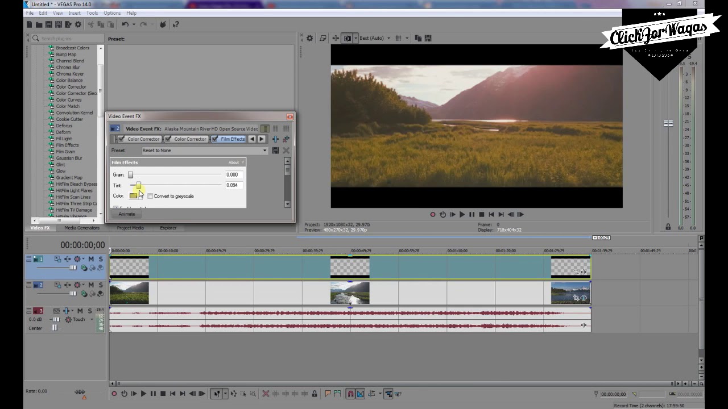Select Film Grain in plug-in list
This screenshot has height=409, width=728.
(65, 152)
